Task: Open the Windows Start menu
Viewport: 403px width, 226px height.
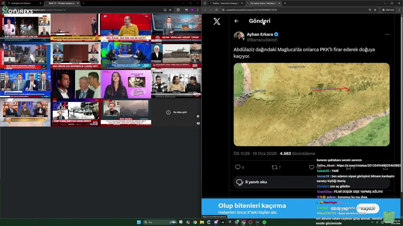Action: [x=139, y=222]
